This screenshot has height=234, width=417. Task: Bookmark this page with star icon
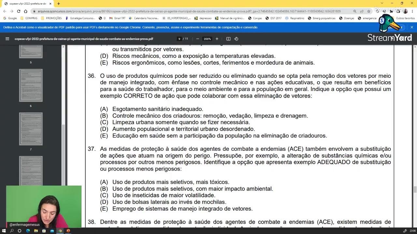369,11
